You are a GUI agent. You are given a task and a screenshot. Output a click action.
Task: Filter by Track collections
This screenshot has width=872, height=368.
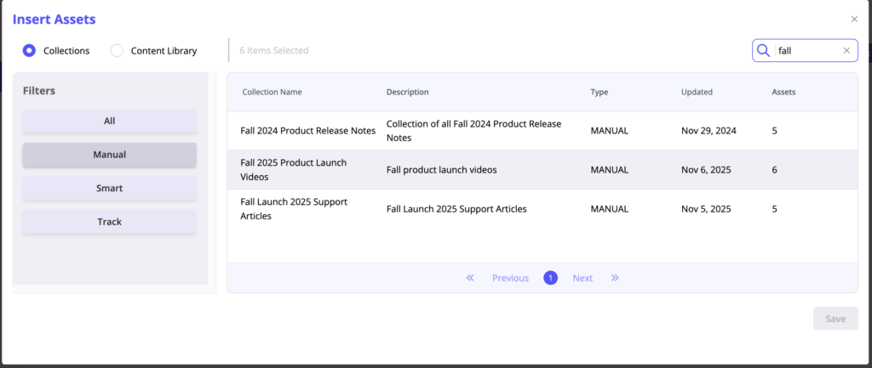pyautogui.click(x=109, y=222)
